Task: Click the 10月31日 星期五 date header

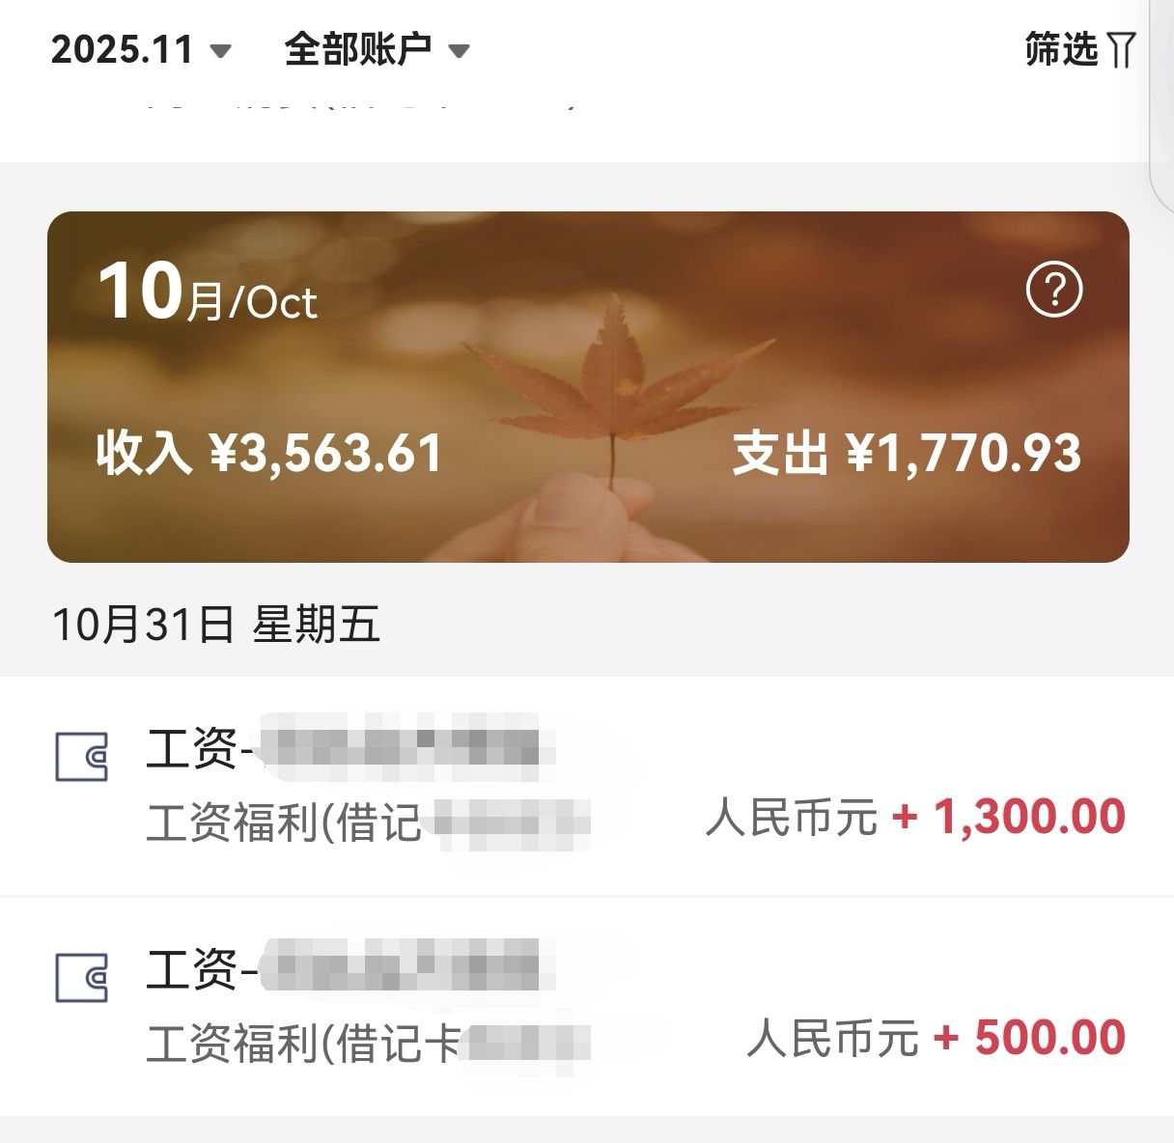Action: [215, 625]
